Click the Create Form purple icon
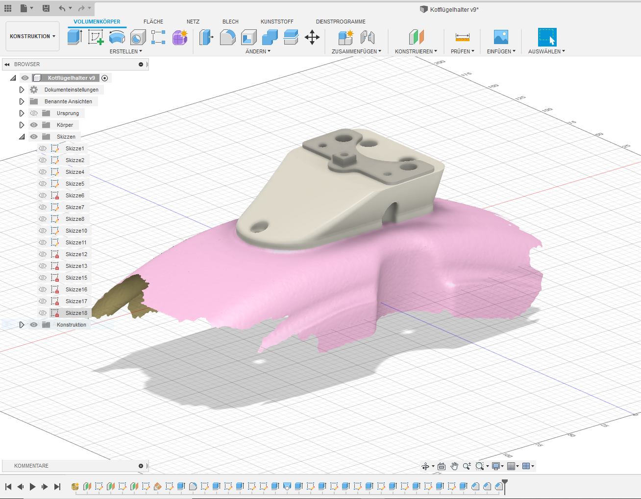This screenshot has height=499, width=641. click(180, 37)
